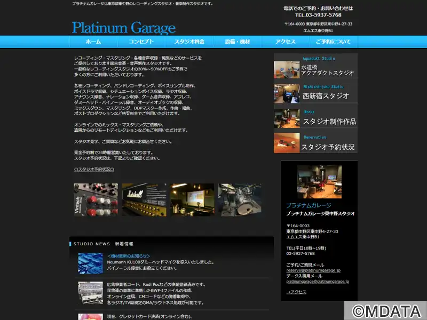The height and width of the screenshot is (320, 427).
Task: Click the sidebar 03-5937-5768 phone number
Action: coord(301,254)
